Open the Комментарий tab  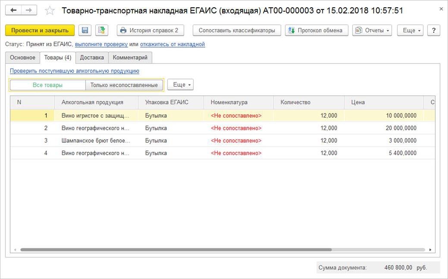[130, 57]
